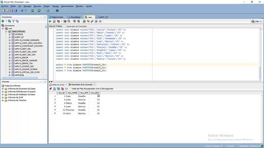Click the green Forward navigation arrow
This screenshot has width=264, height=148.
[39, 11]
